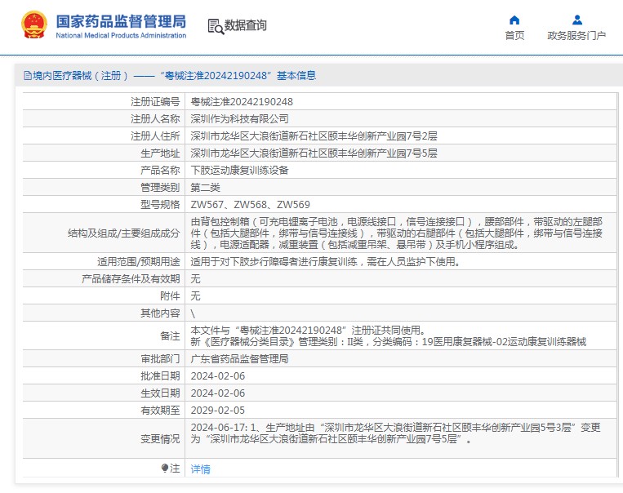623x493 pixels.
Task: Click the 政务服务门户 person icon
Action: point(576,20)
